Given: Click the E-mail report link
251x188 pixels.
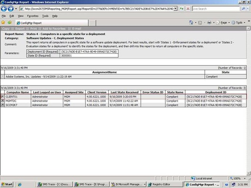Looking at the screenshot, I should [76, 29].
